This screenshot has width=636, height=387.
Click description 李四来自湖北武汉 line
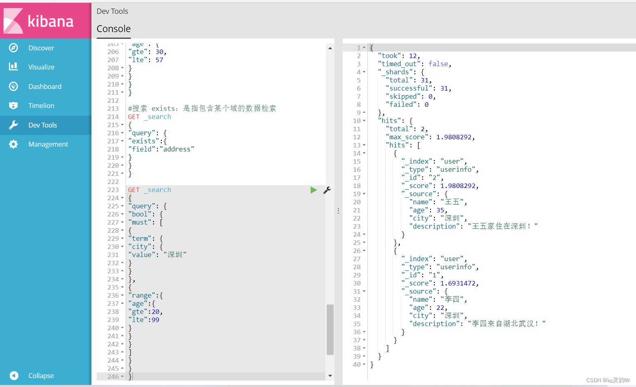point(478,324)
